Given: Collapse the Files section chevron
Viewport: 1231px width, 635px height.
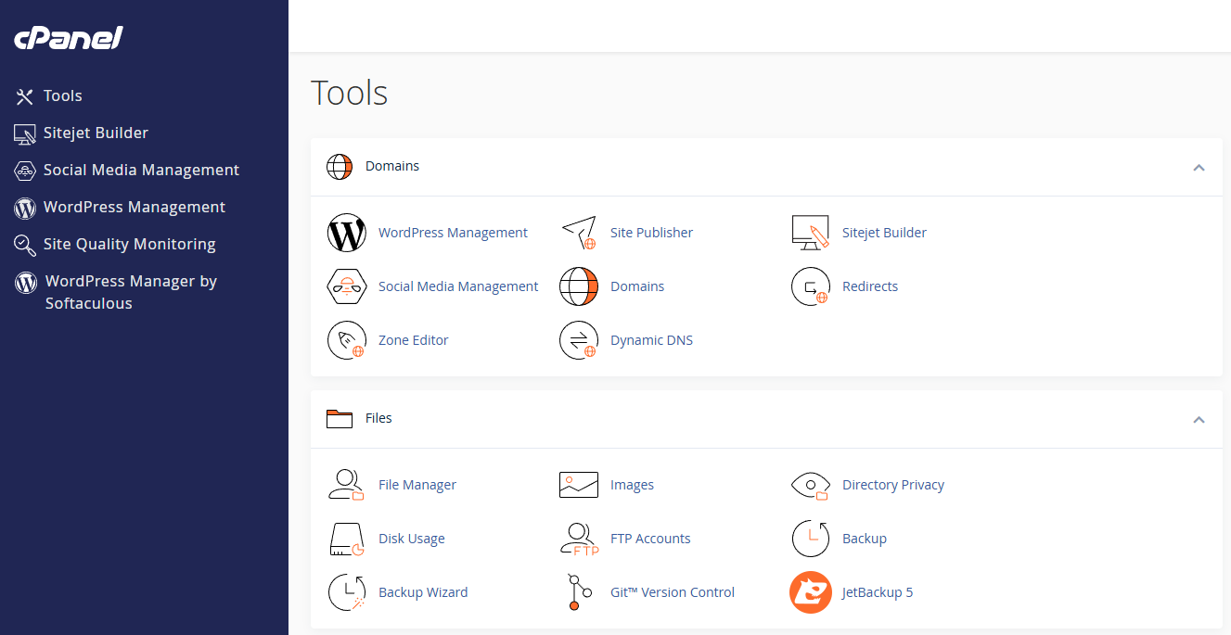Looking at the screenshot, I should [1199, 420].
